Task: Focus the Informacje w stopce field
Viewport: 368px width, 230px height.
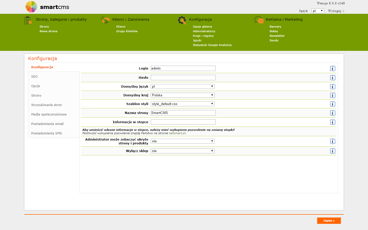Action: click(x=183, y=122)
